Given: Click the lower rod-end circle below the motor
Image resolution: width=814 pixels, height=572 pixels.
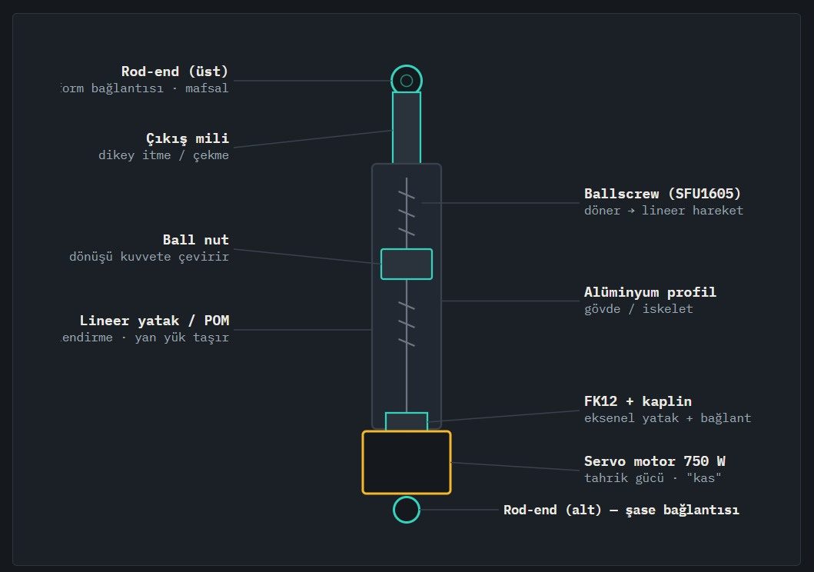Looking at the screenshot, I should 407,510.
